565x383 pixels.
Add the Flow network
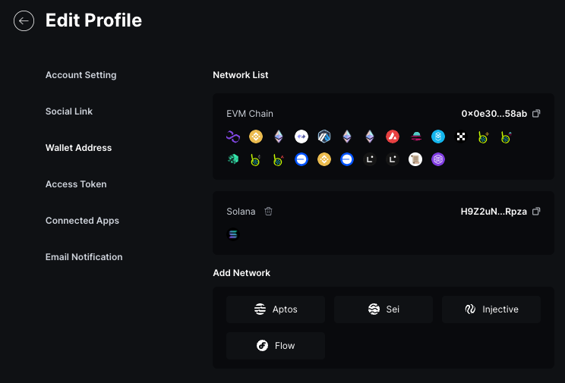[276, 346]
